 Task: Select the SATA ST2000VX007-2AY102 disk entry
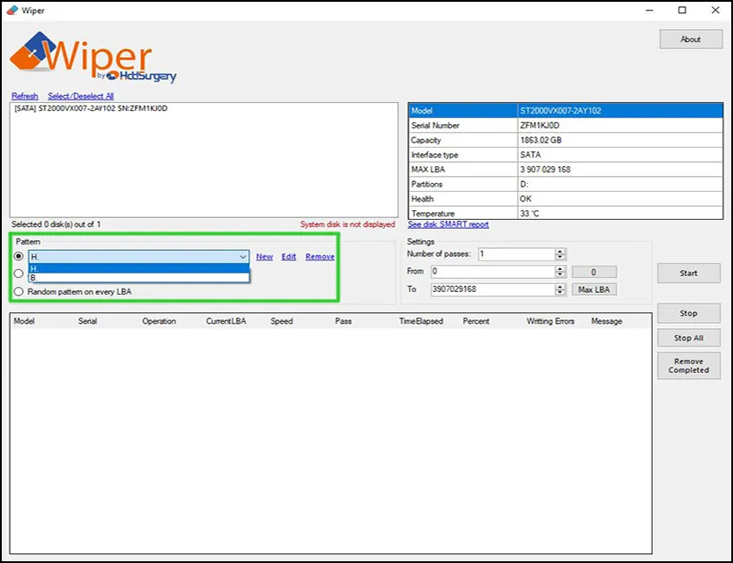[x=91, y=108]
